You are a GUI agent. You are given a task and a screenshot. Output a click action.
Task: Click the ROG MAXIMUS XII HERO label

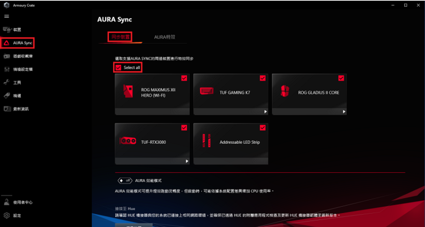(158, 92)
